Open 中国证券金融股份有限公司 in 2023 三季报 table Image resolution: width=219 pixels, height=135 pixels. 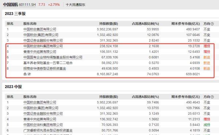(x=43, y=40)
